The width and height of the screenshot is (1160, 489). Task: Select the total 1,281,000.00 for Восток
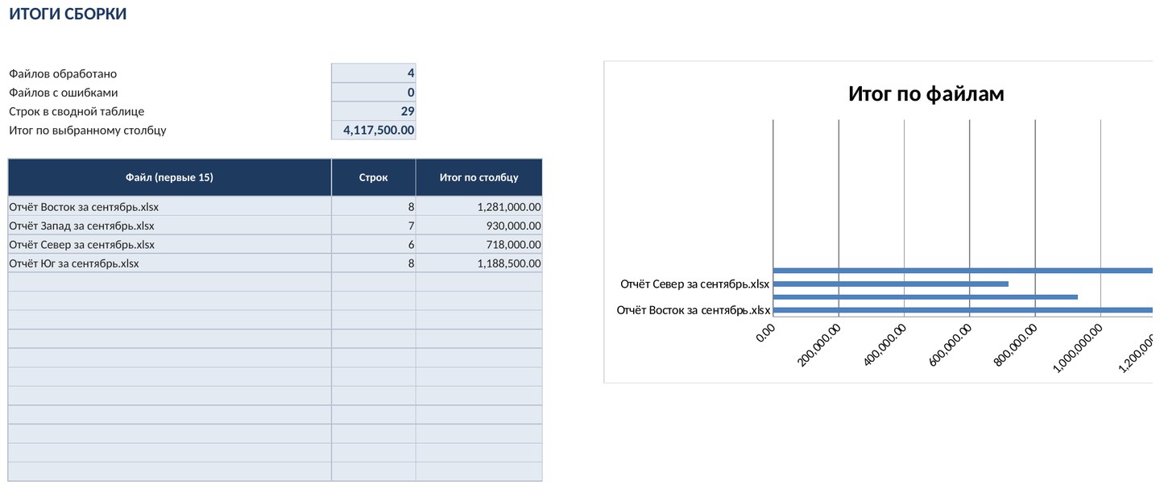click(x=479, y=207)
